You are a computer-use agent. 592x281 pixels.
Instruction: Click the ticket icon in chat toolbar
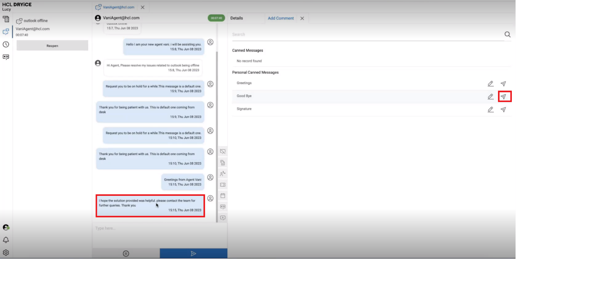223,185
